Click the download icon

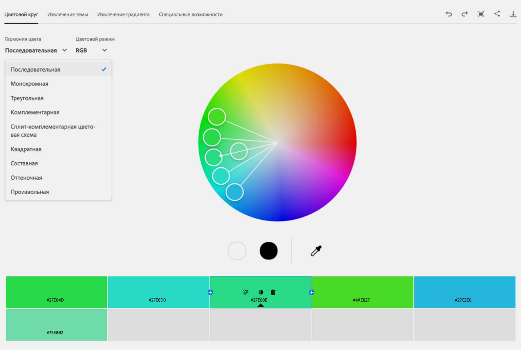coord(513,14)
